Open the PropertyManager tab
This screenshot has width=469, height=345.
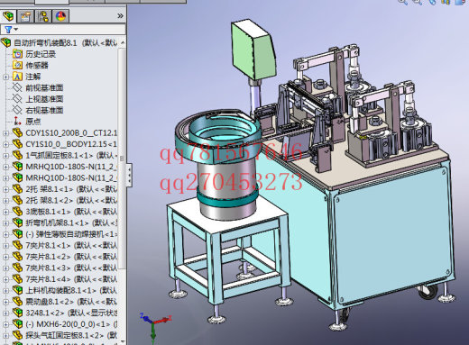[25, 16]
